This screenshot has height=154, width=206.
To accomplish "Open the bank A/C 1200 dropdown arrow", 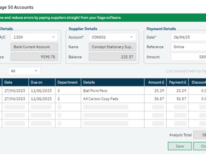I will tap(53, 37).
